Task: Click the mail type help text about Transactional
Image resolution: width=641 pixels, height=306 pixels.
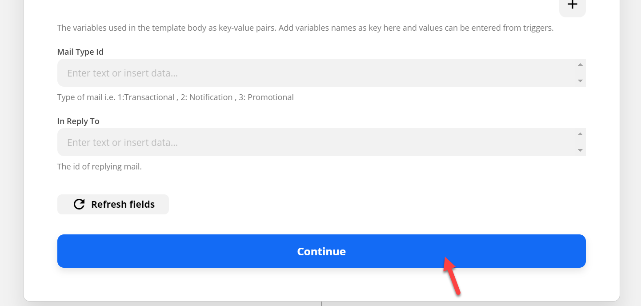Action: pyautogui.click(x=176, y=97)
